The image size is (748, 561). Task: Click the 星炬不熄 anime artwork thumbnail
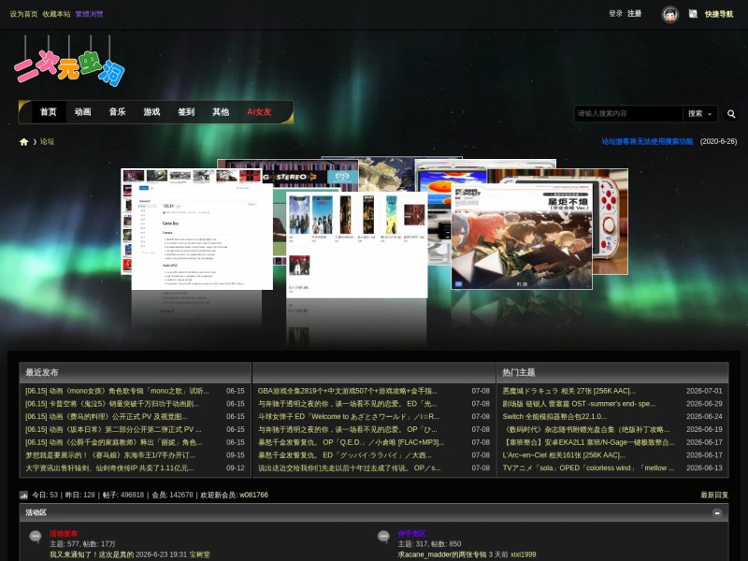coord(522,237)
